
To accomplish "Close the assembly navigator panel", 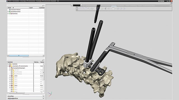I will click(x=44, y=60).
